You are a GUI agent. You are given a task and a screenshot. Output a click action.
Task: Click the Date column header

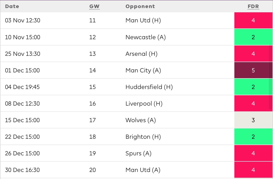(12, 7)
